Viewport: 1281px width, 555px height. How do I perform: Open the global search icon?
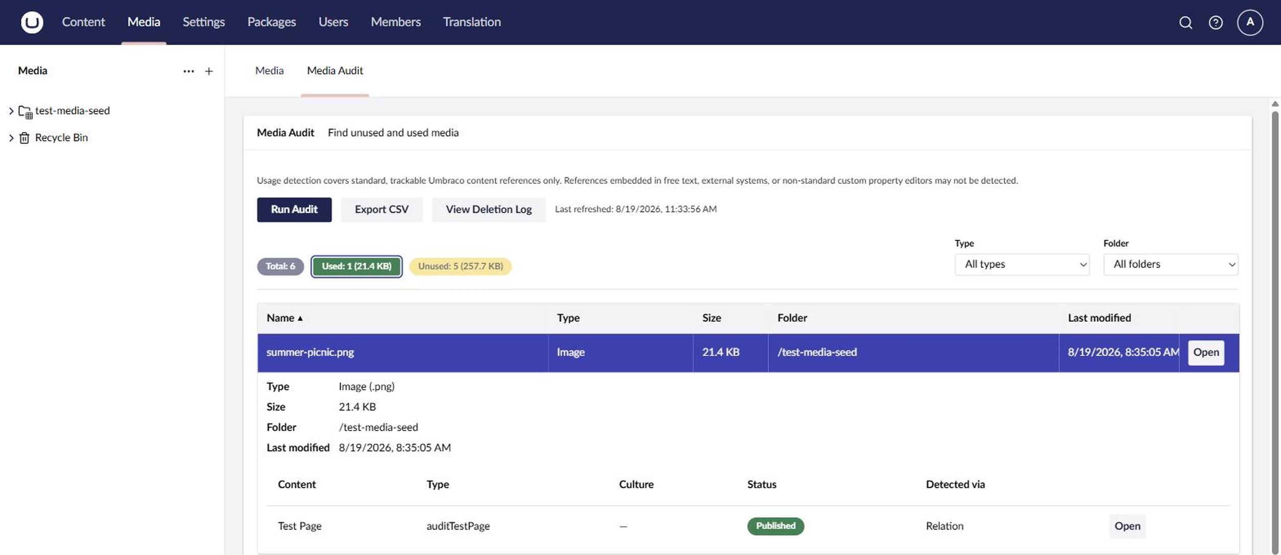tap(1185, 22)
